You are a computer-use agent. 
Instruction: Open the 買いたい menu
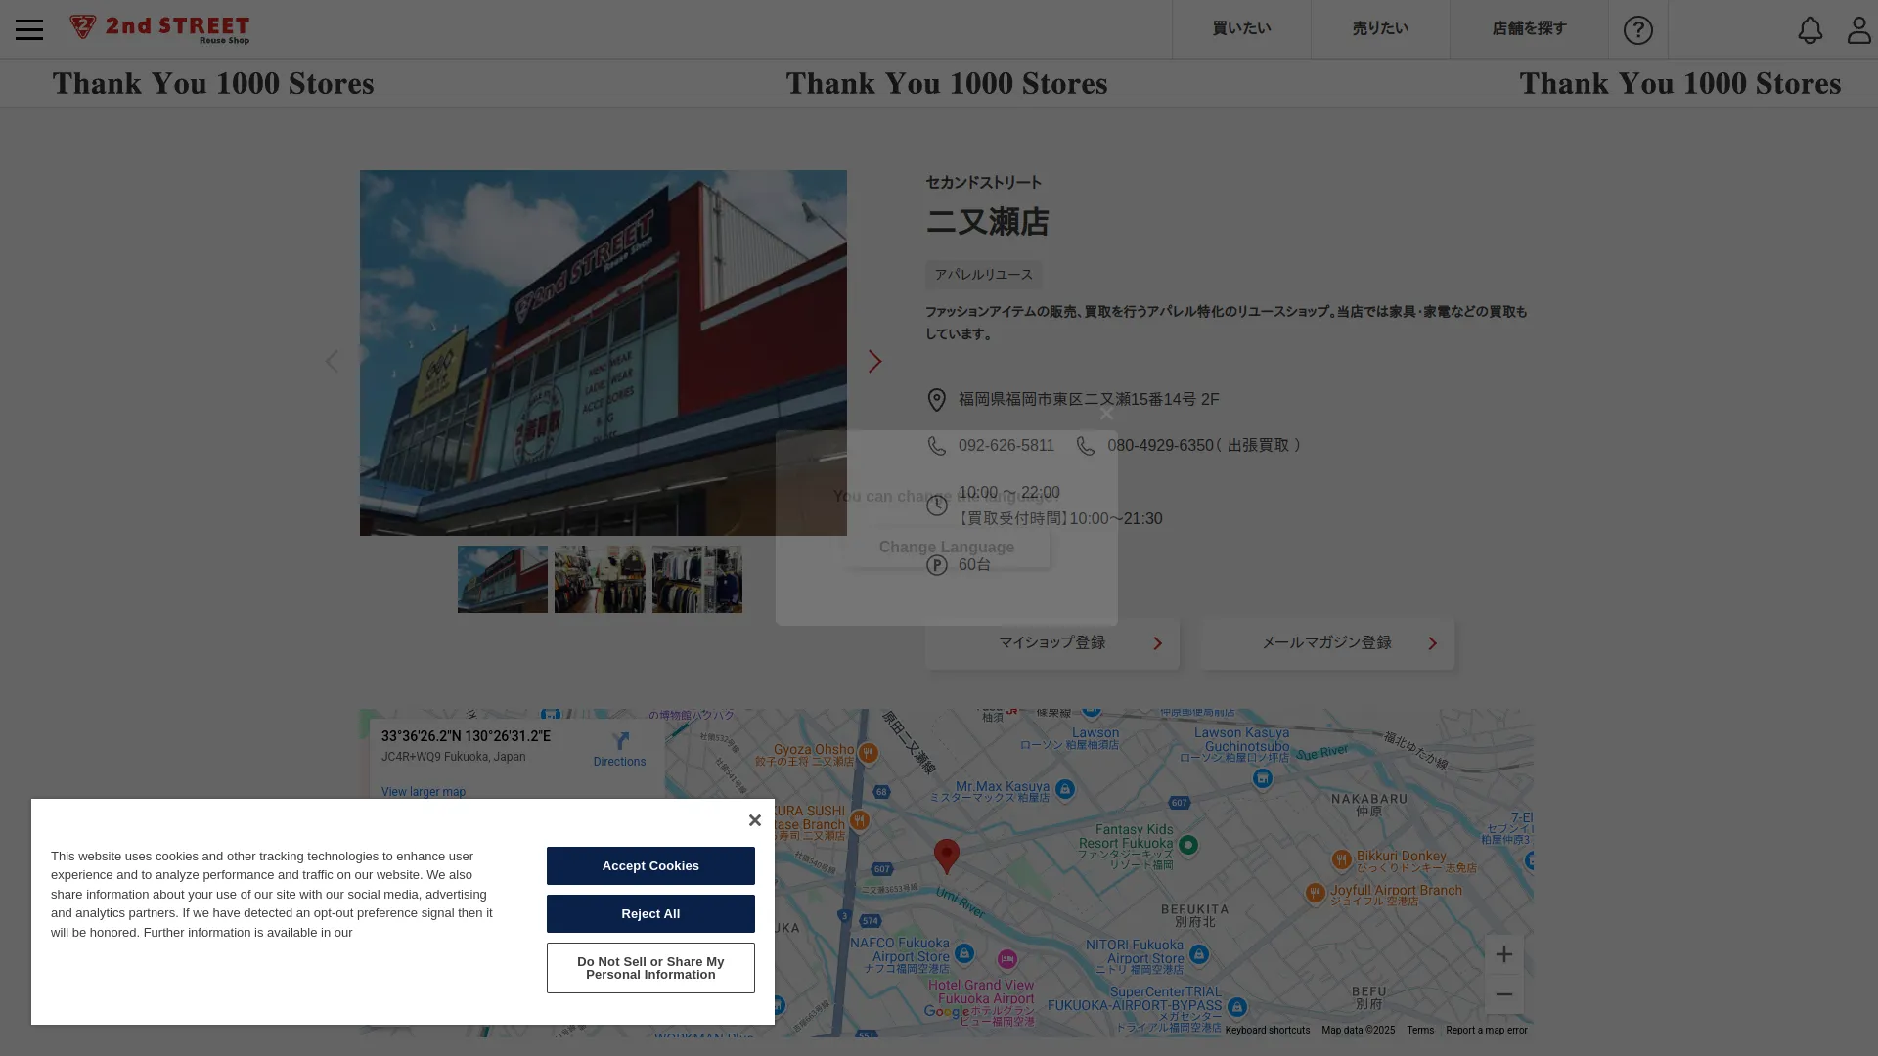click(1241, 28)
